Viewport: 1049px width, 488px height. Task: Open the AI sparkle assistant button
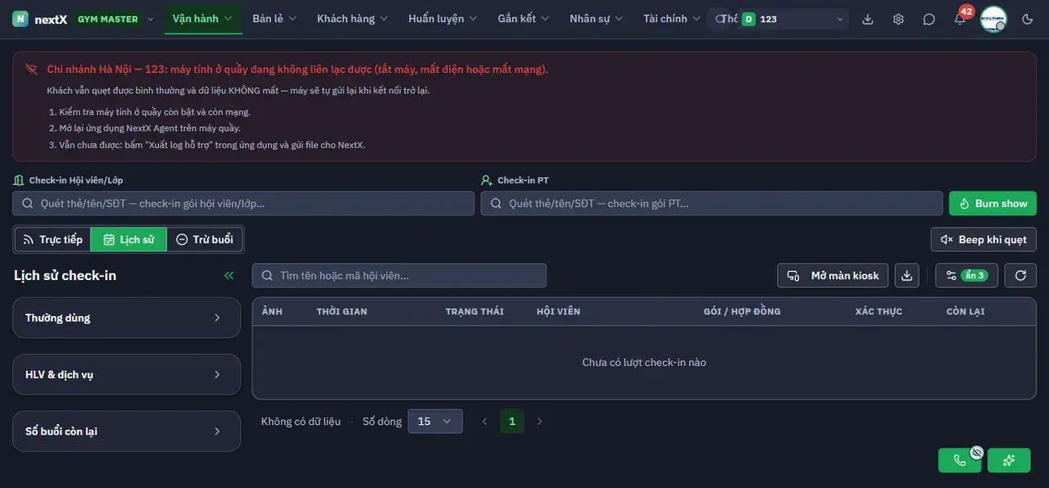click(1009, 460)
